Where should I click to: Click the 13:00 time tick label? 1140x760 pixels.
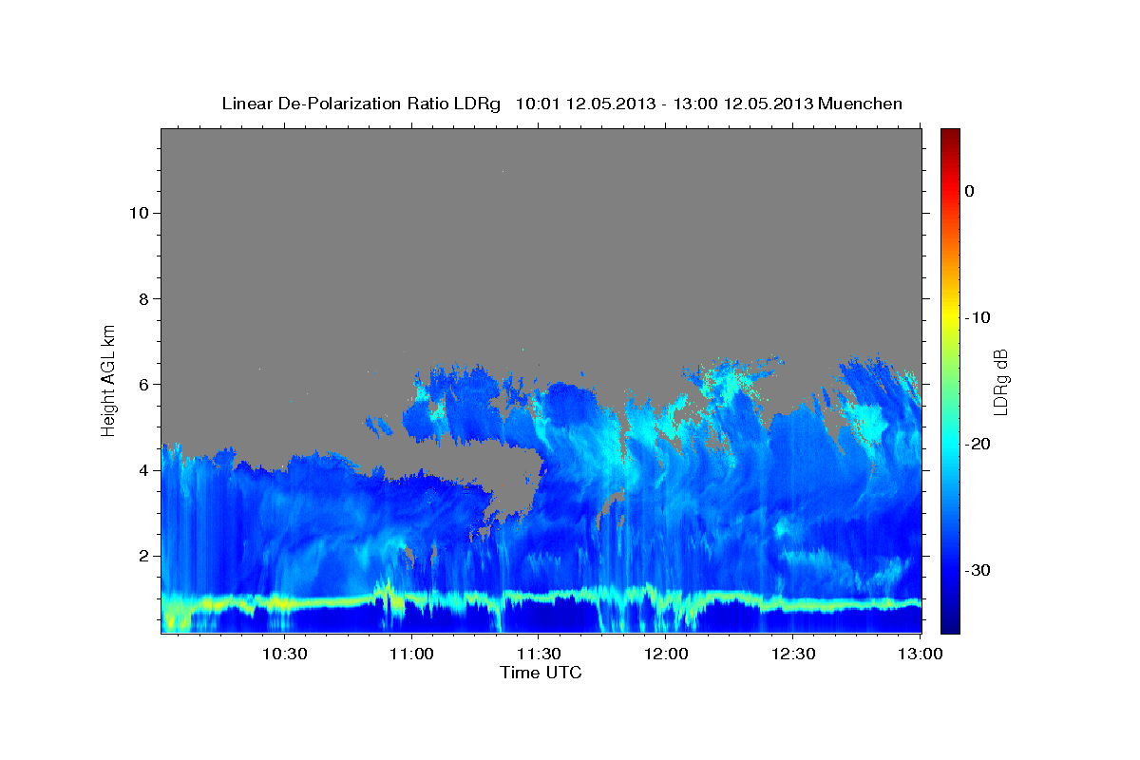coord(920,655)
